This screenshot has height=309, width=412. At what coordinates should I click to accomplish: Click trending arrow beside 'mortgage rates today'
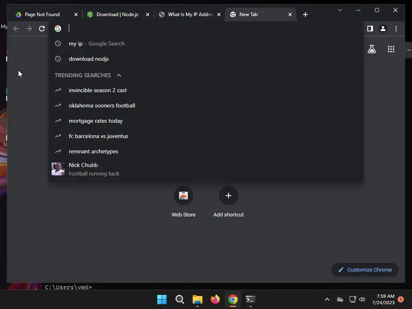(x=58, y=121)
